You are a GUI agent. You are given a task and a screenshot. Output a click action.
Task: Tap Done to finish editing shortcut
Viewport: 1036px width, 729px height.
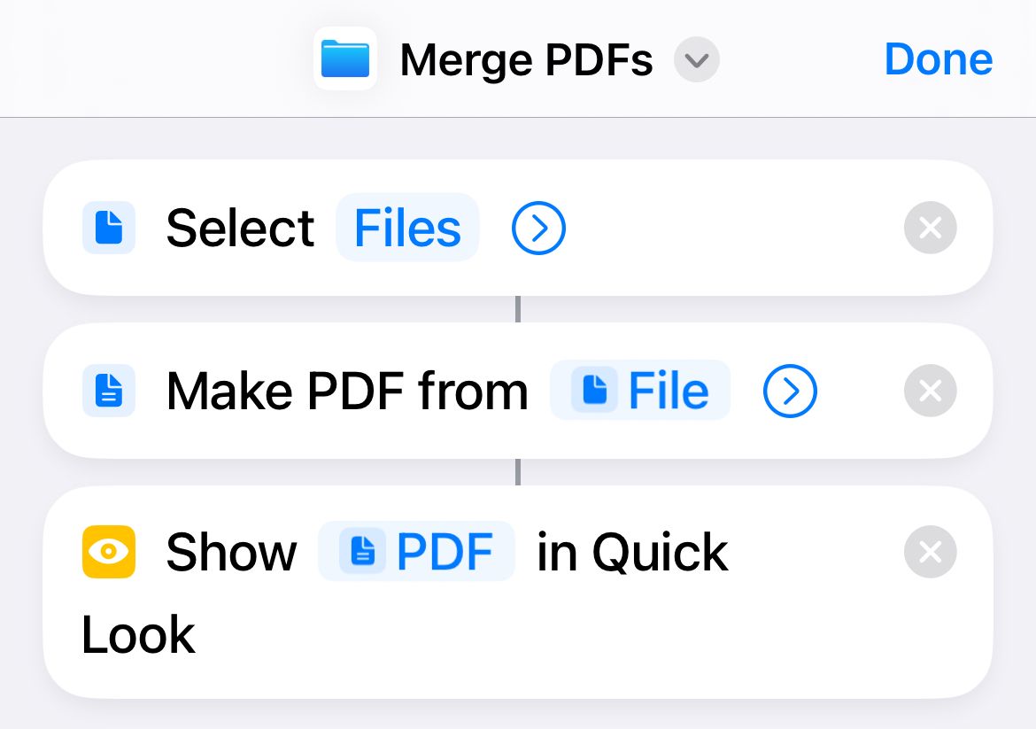pyautogui.click(x=939, y=59)
